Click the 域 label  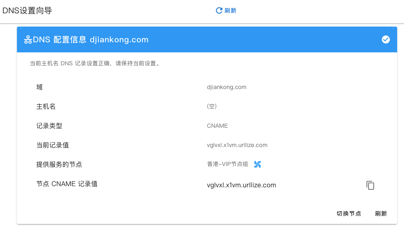pos(40,87)
